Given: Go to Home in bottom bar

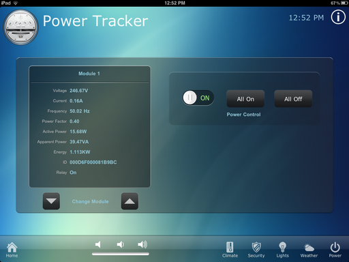Looking at the screenshot, I should click(x=12, y=250).
